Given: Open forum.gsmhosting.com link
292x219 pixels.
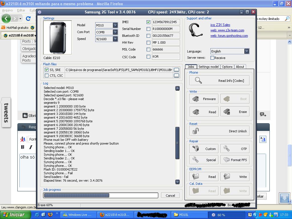Looking at the screenshot, I should point(229,36).
